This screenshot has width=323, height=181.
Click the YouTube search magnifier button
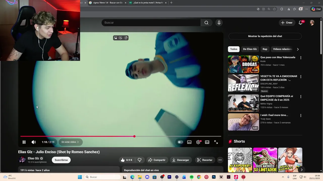click(206, 23)
